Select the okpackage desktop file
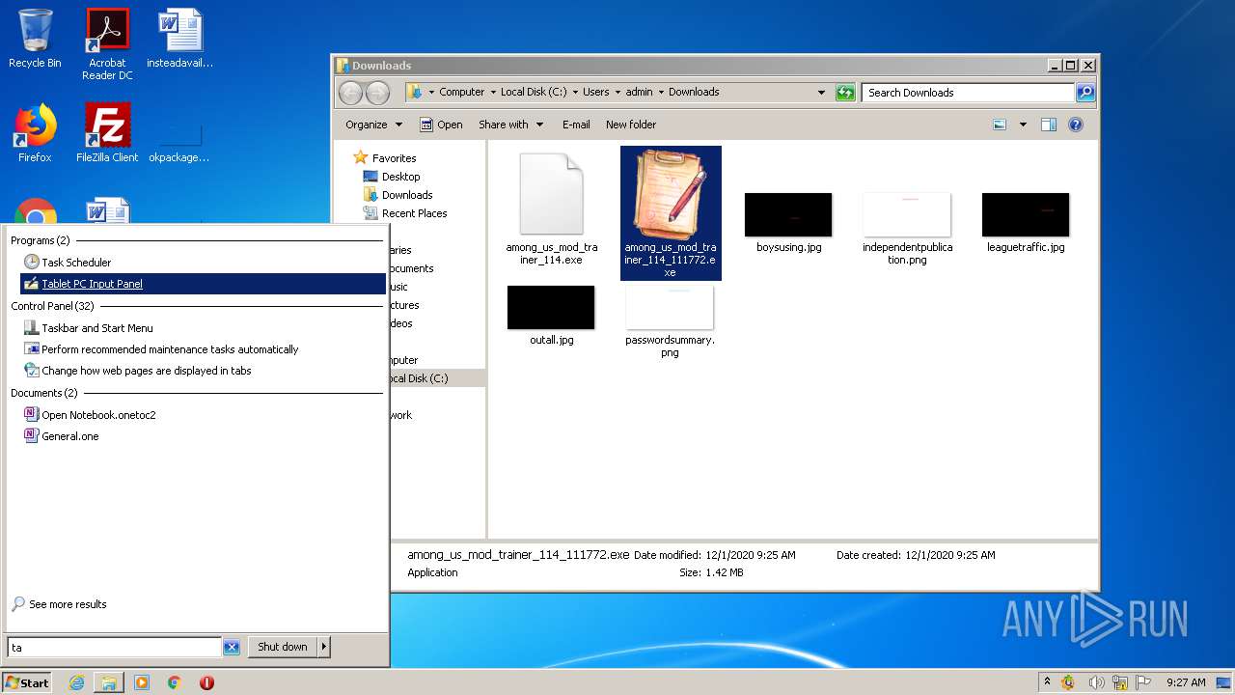 click(x=179, y=143)
